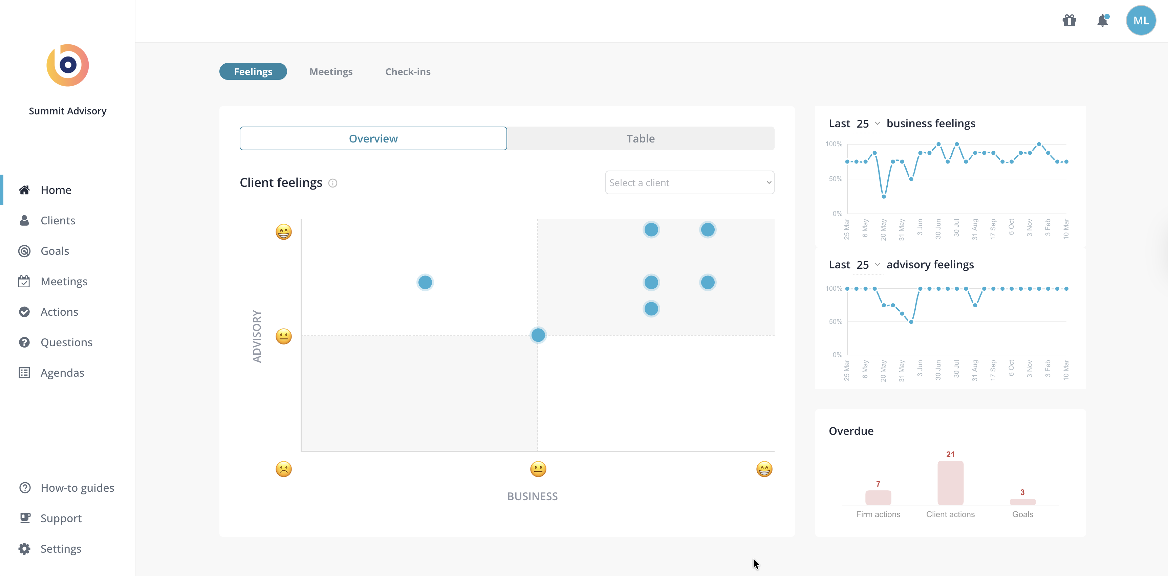Contact Support from the sidebar

[61, 518]
